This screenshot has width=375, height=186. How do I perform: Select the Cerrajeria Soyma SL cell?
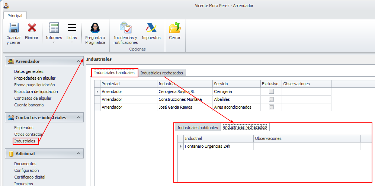[185, 92]
